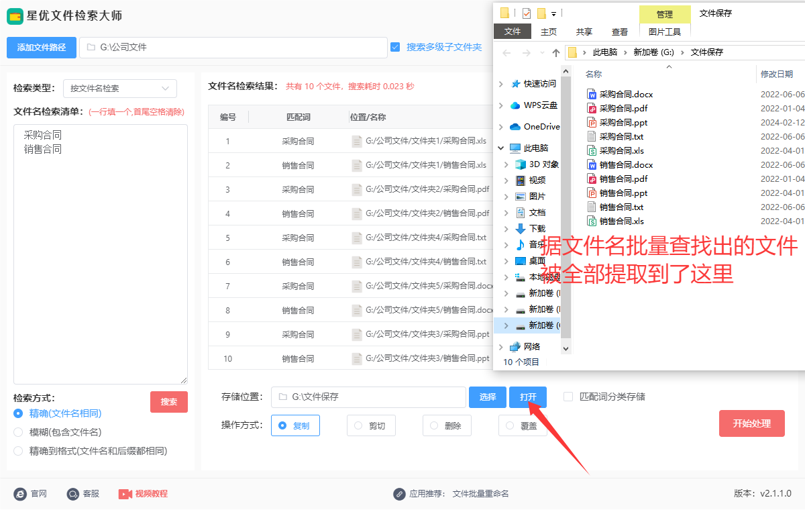Click the 星优文件检索大师 app logo icon
This screenshot has height=510, width=805.
[x=15, y=16]
